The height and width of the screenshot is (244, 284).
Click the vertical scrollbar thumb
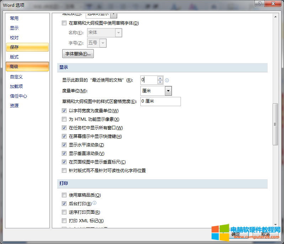pos(275,124)
